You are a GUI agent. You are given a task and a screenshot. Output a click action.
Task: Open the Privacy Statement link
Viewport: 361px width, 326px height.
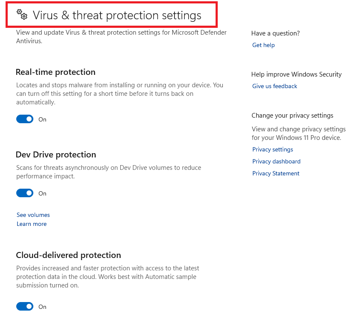coord(276,174)
